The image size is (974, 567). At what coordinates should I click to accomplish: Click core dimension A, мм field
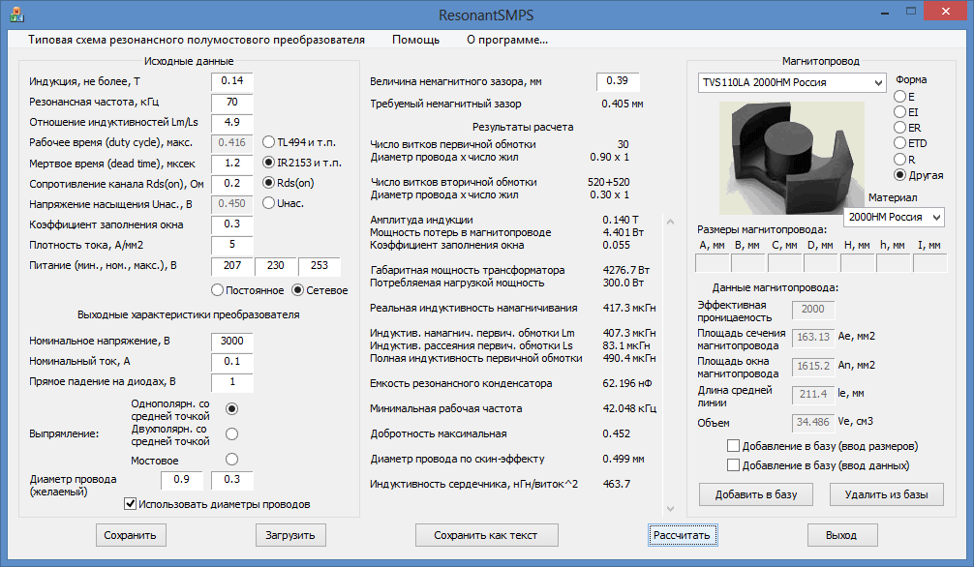pos(712,263)
